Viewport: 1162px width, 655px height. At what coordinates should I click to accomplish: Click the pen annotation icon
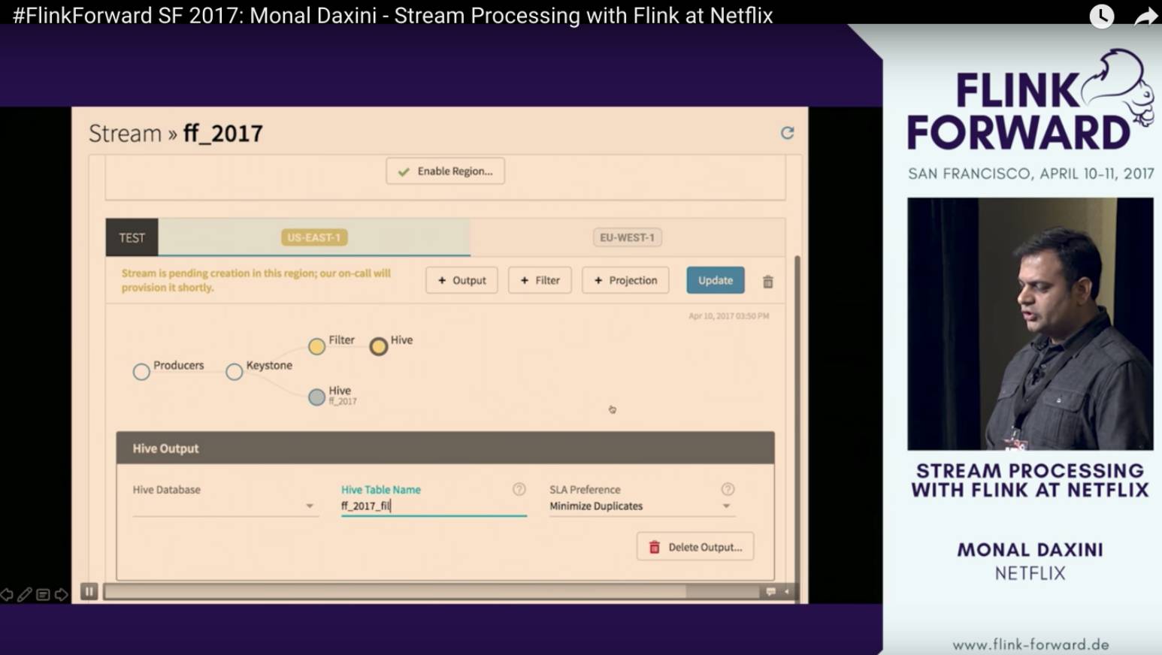click(25, 595)
